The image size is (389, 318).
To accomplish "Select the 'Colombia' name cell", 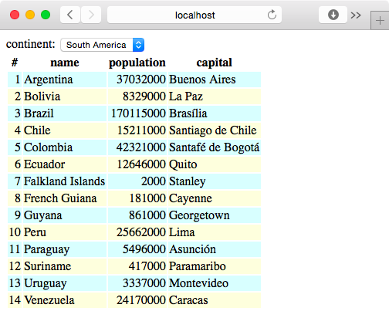I will (65, 147).
